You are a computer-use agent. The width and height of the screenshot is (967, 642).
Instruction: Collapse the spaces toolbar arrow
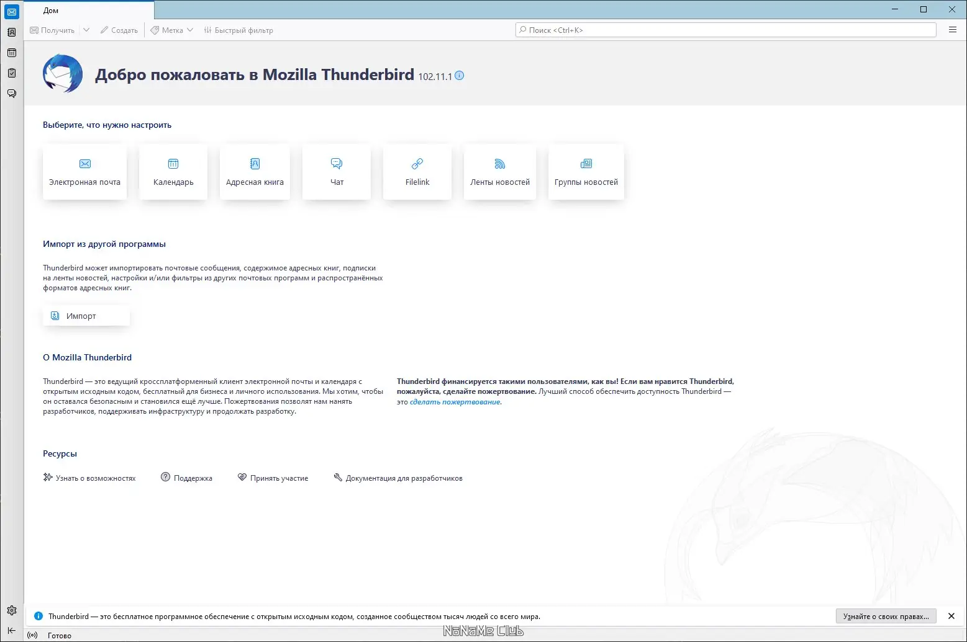(x=12, y=630)
